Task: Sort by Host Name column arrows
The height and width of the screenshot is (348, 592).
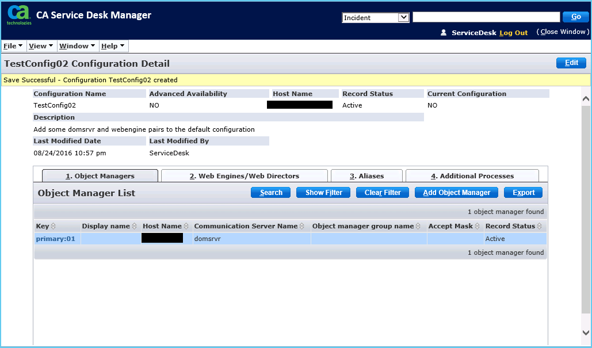Action: [186, 227]
